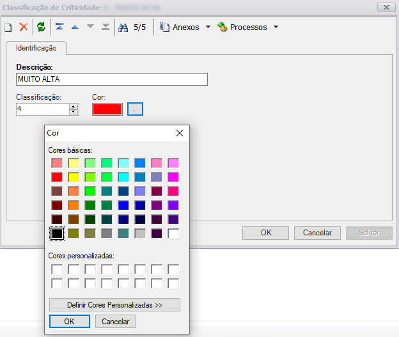Select the violet purple basic color swatch
Image resolution: width=399 pixels, height=337 pixels.
173,205
